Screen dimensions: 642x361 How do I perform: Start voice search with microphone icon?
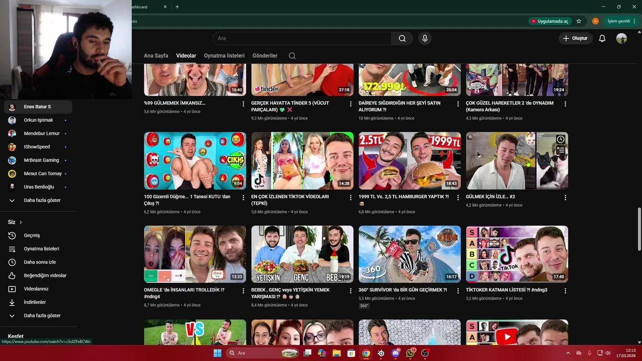pyautogui.click(x=425, y=39)
